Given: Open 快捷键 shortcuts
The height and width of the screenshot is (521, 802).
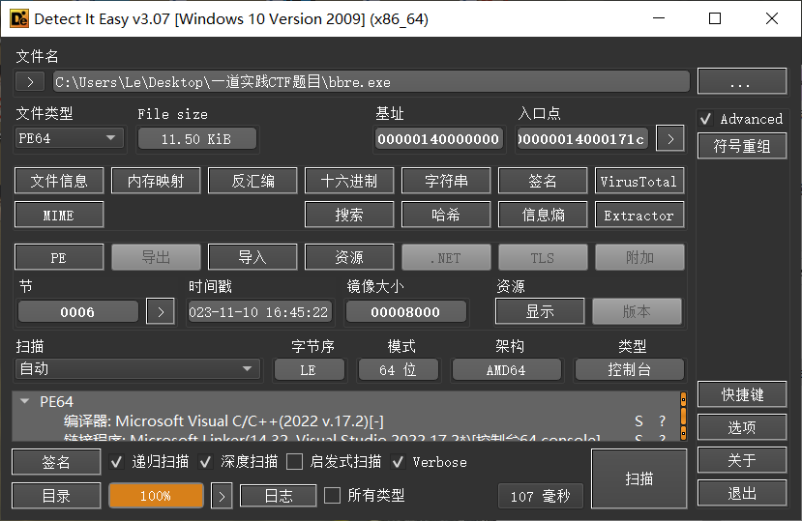Looking at the screenshot, I should pyautogui.click(x=742, y=394).
